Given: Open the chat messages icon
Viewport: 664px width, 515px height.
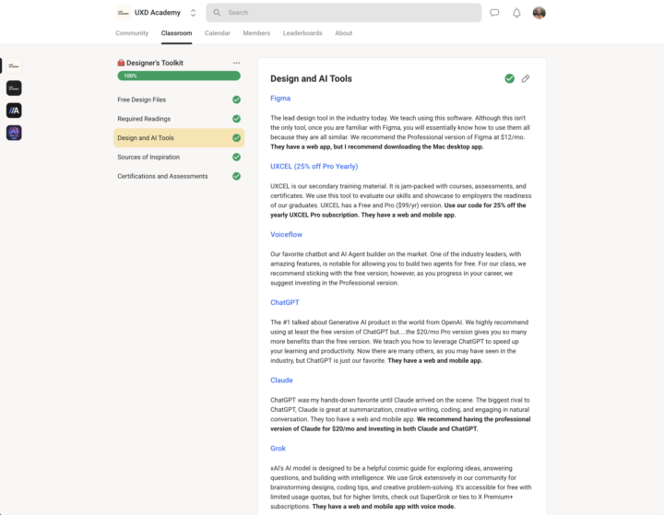Looking at the screenshot, I should 494,13.
